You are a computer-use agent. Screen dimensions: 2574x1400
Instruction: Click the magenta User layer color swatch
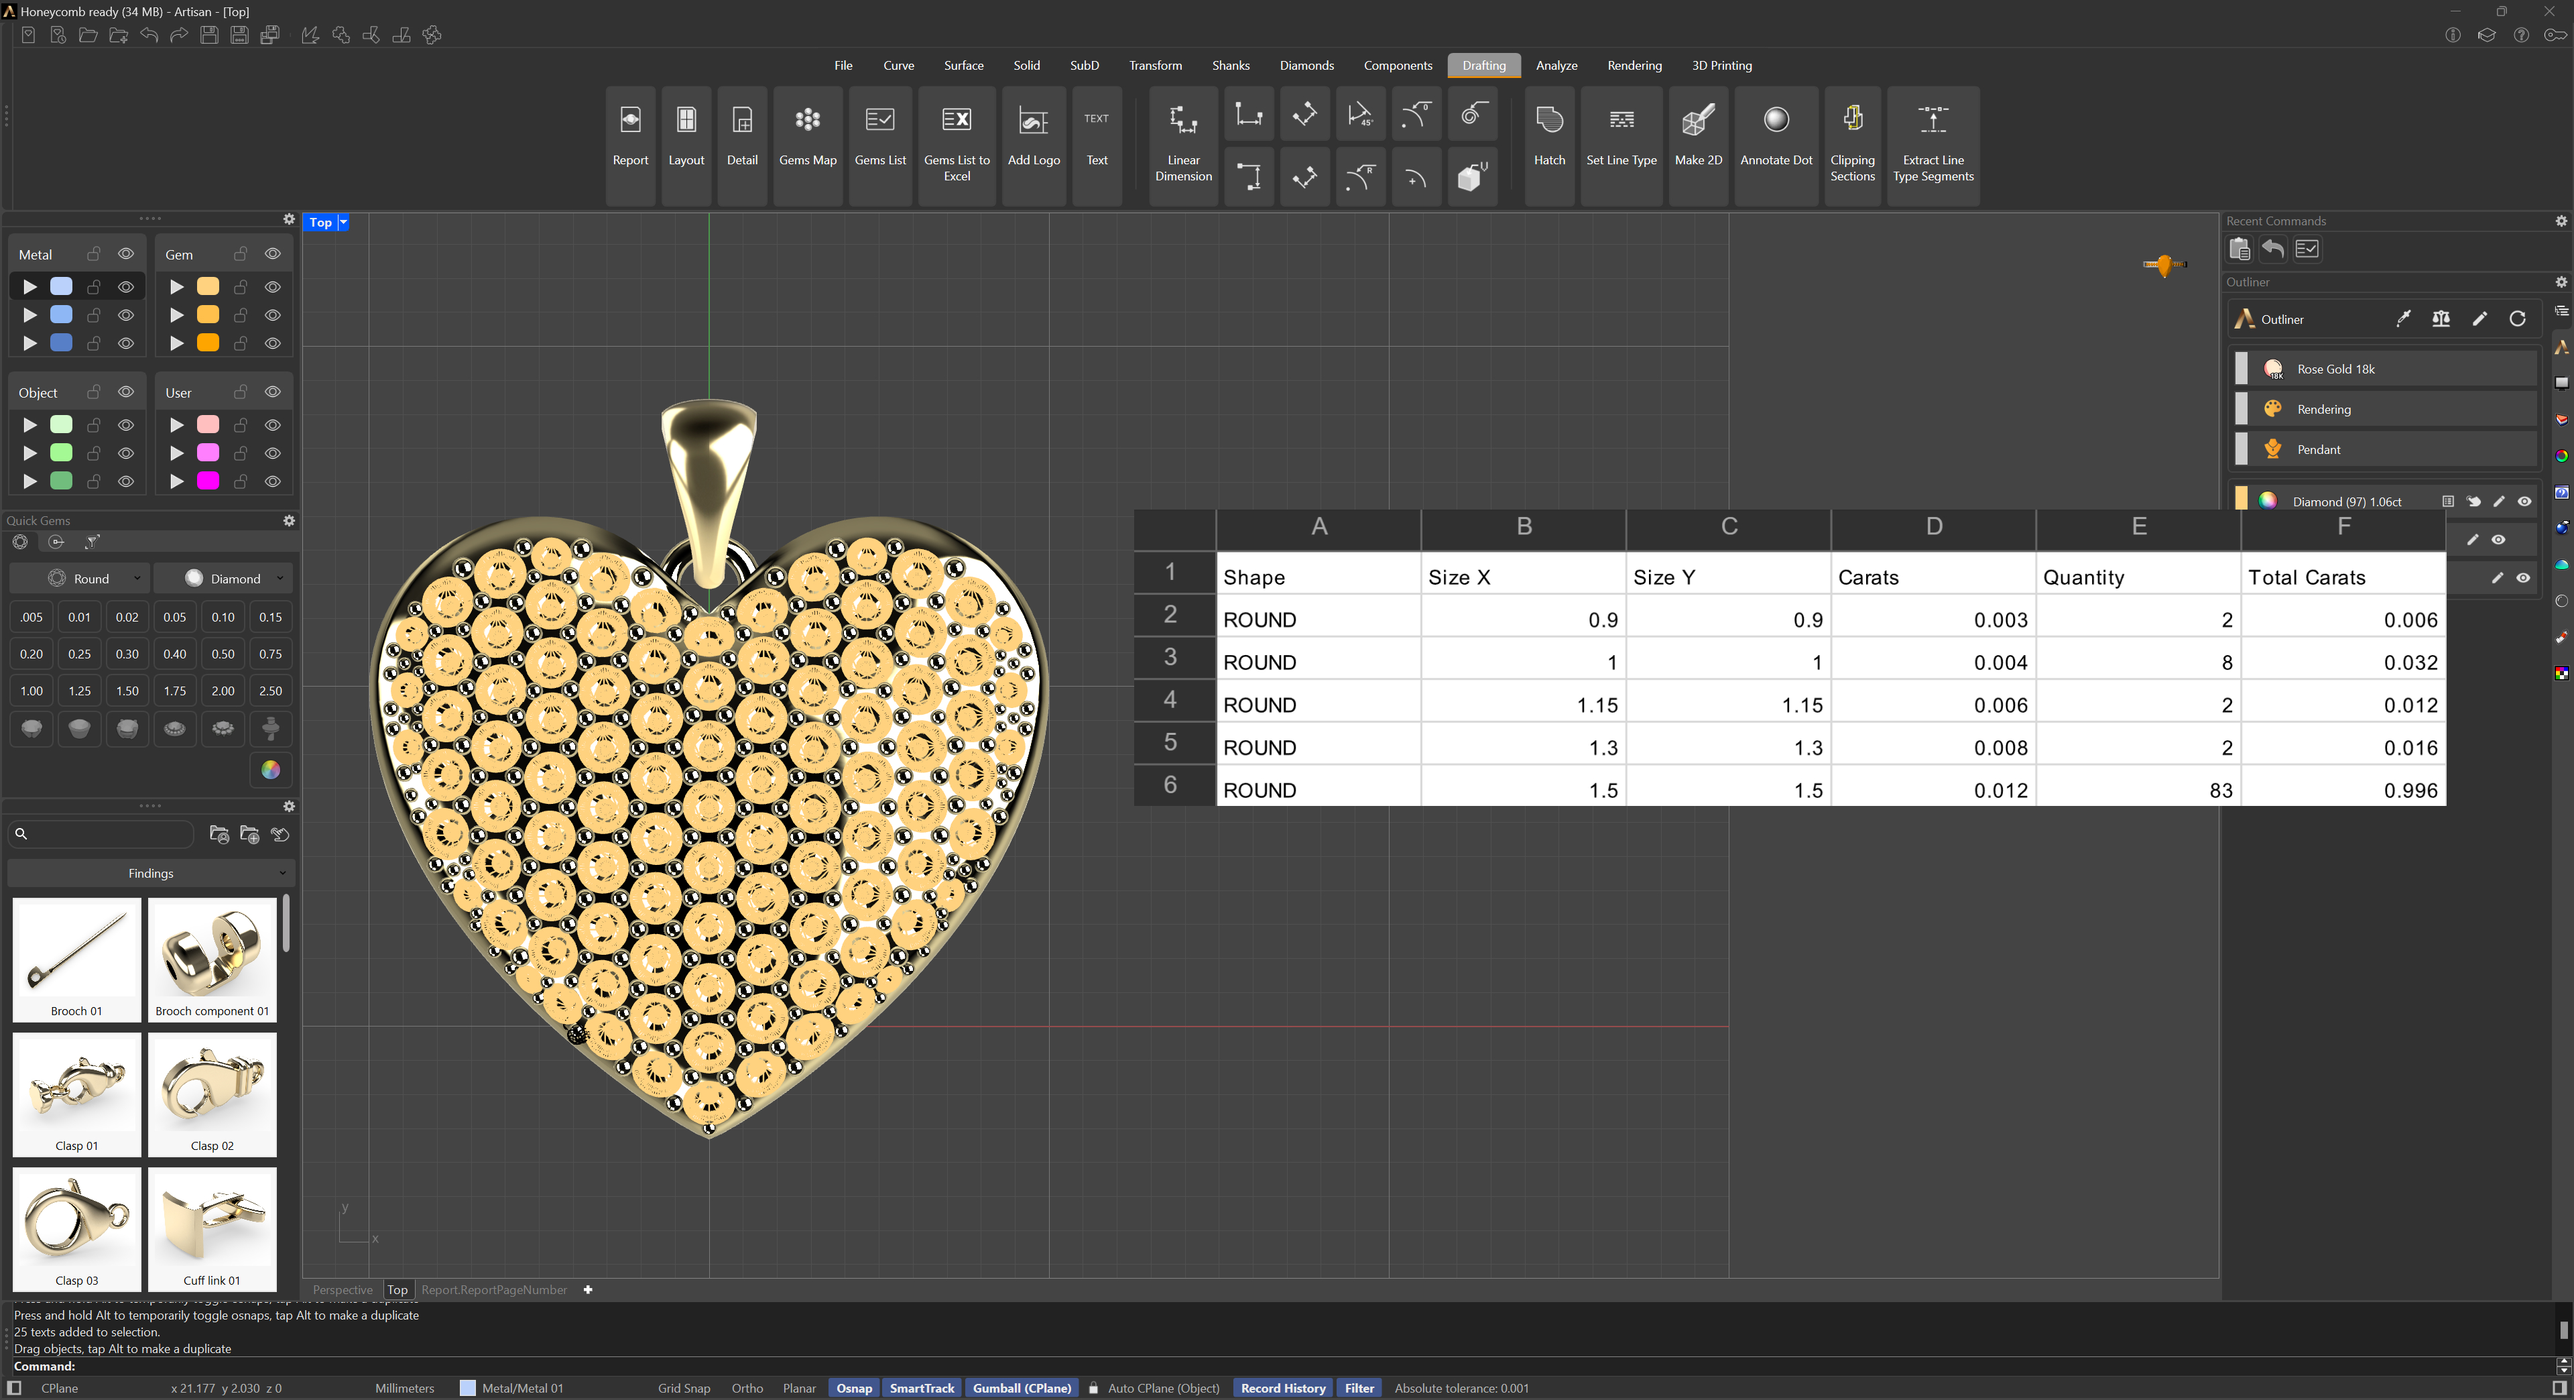(208, 481)
